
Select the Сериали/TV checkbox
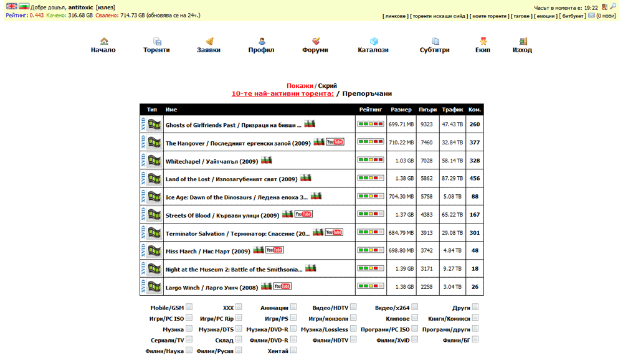(x=189, y=339)
